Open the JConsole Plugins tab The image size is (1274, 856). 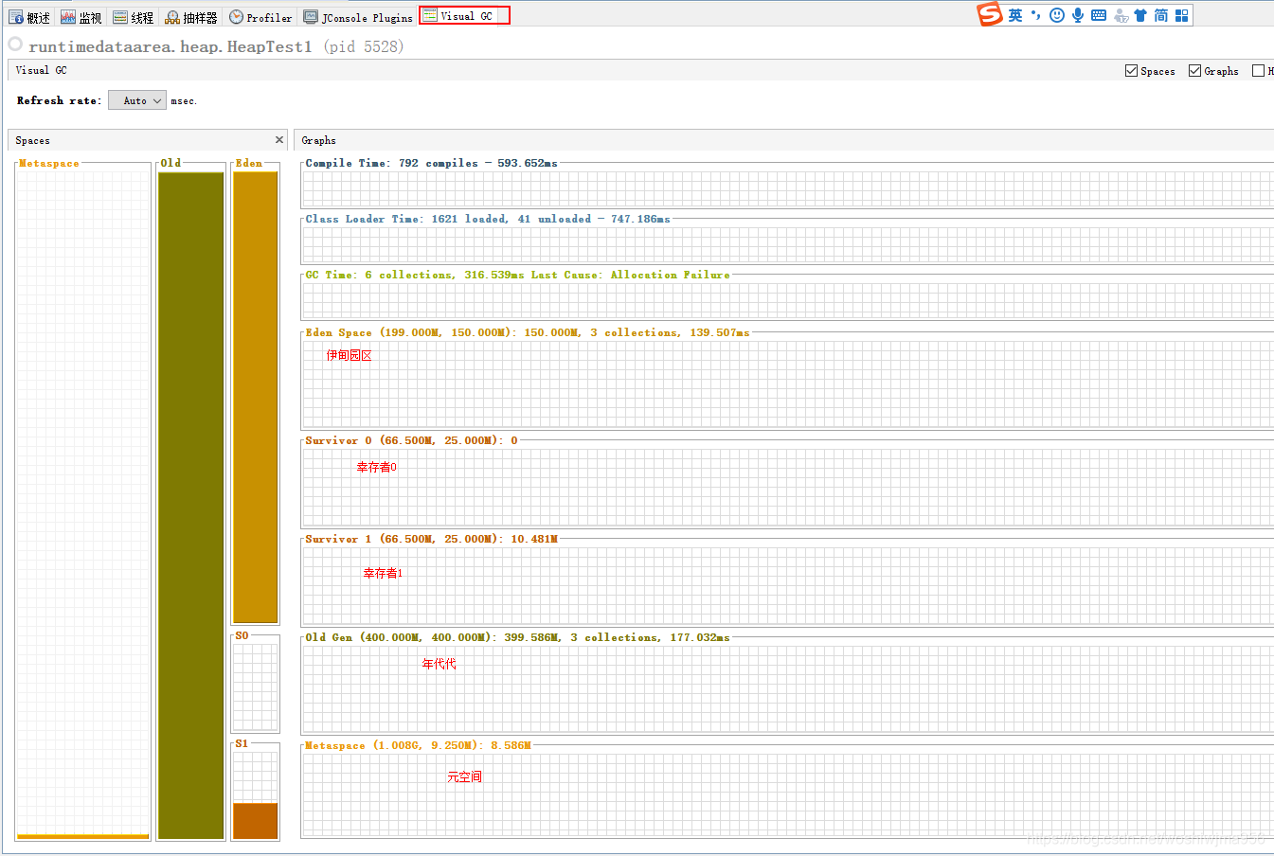(358, 17)
